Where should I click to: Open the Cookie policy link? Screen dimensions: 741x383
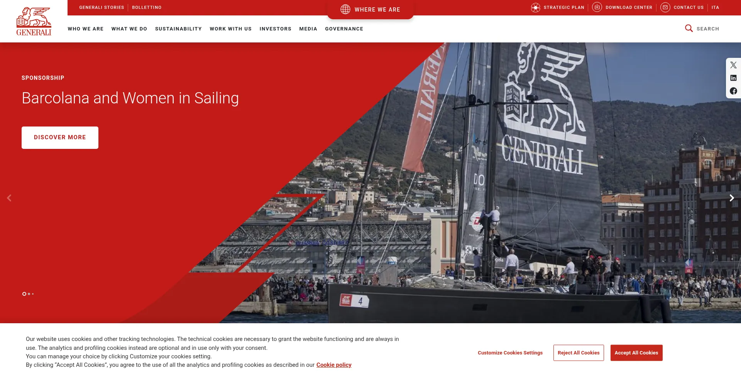pyautogui.click(x=334, y=365)
